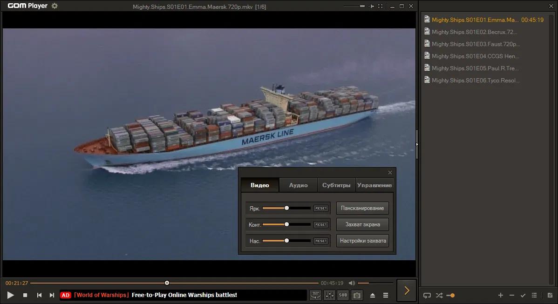Mute the audio via the speaker icon

pyautogui.click(x=352, y=283)
